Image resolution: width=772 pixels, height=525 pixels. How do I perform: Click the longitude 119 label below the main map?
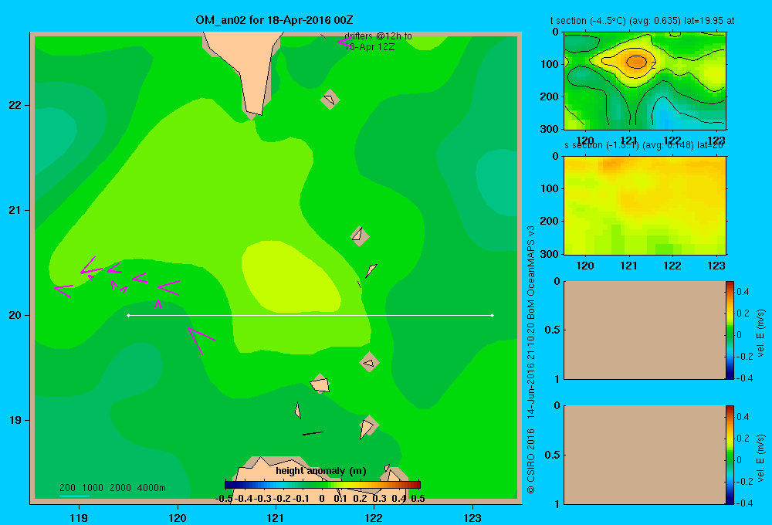(x=79, y=518)
